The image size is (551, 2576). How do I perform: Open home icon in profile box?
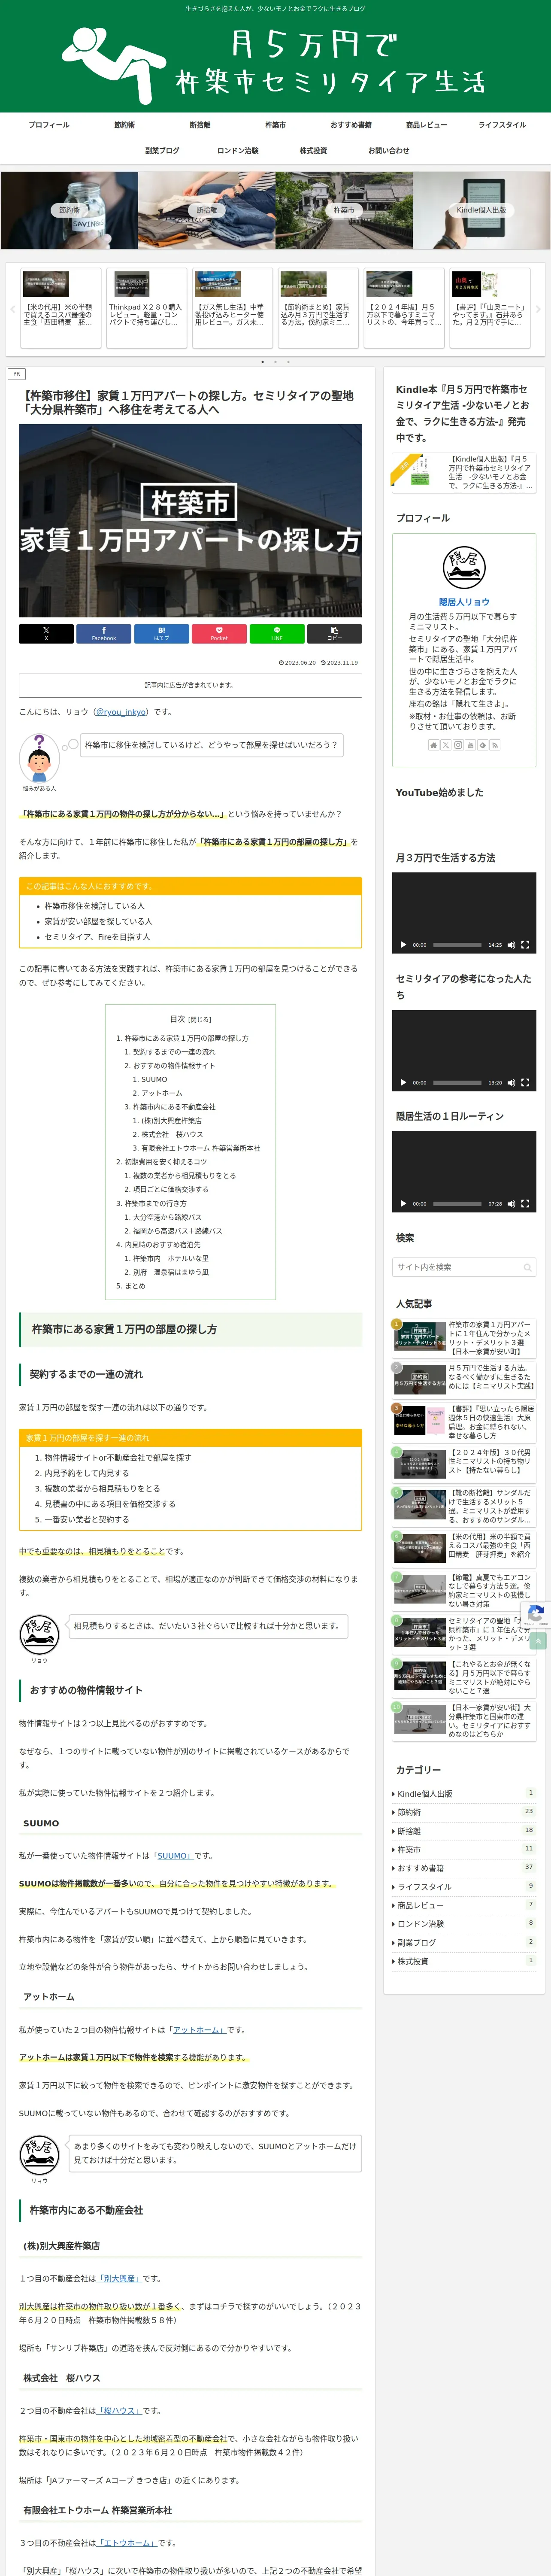pyautogui.click(x=433, y=745)
